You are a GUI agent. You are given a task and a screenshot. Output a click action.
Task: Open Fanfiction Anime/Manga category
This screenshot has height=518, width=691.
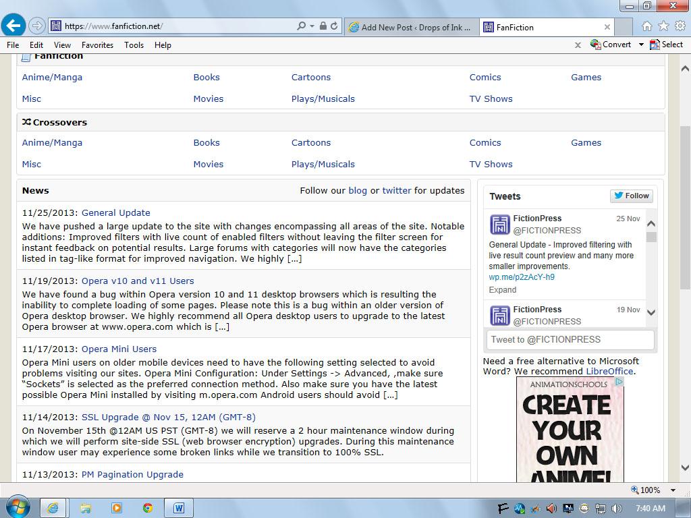(x=52, y=77)
